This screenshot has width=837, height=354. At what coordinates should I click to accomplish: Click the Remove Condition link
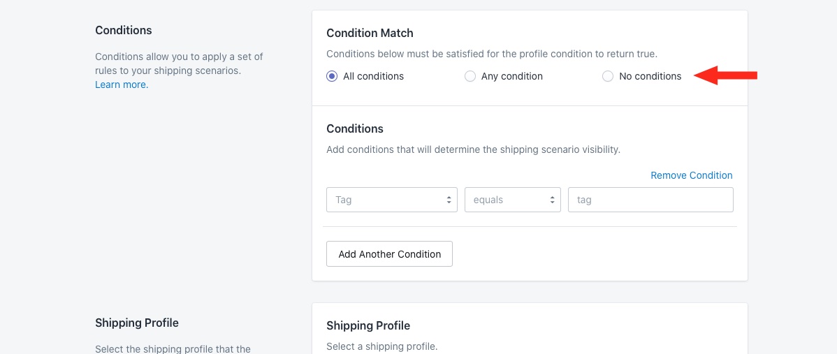[x=692, y=175]
